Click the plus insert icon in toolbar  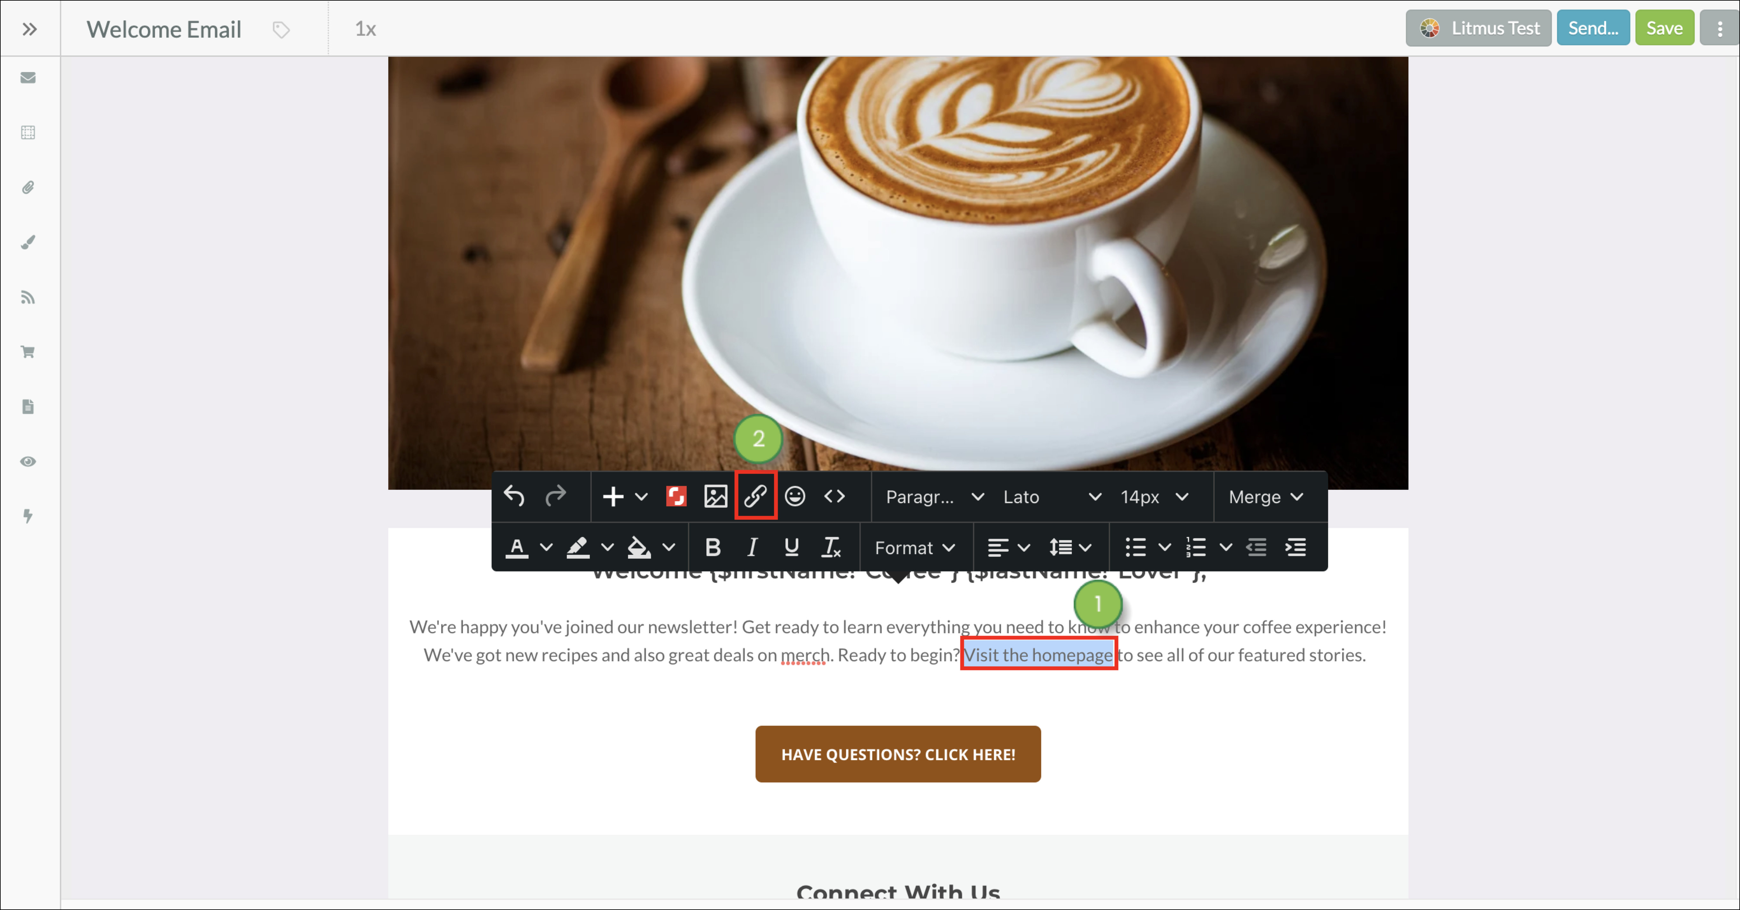click(x=613, y=496)
